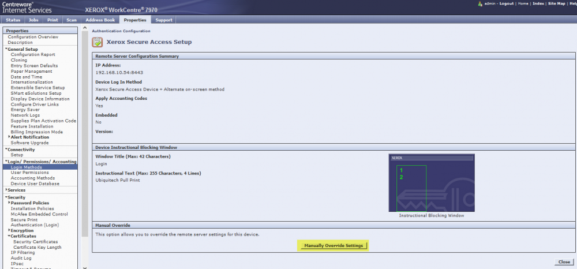The height and width of the screenshot is (269, 577).
Task: Select IP Filtering under Security
Action: 24,252
